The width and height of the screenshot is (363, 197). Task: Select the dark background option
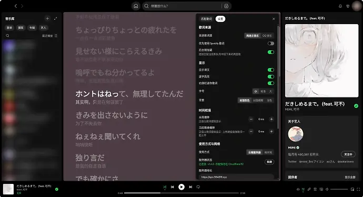(269, 101)
